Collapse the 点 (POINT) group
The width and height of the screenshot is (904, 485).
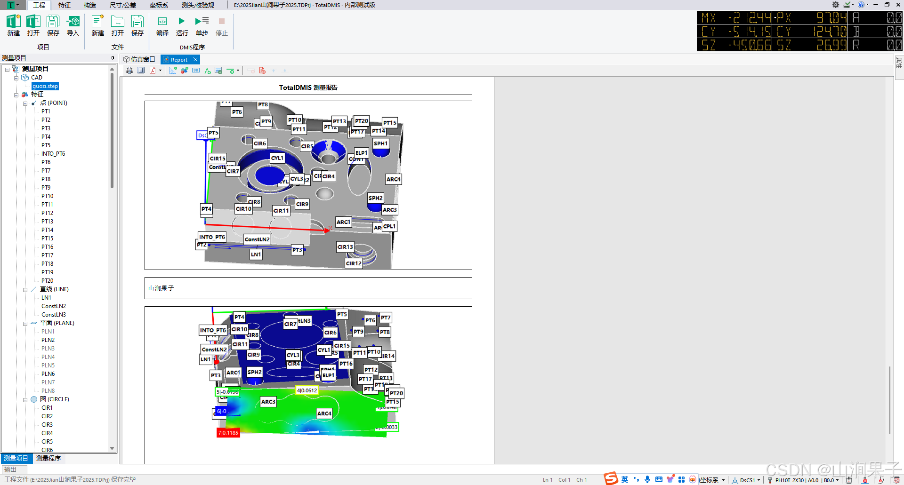coord(25,103)
